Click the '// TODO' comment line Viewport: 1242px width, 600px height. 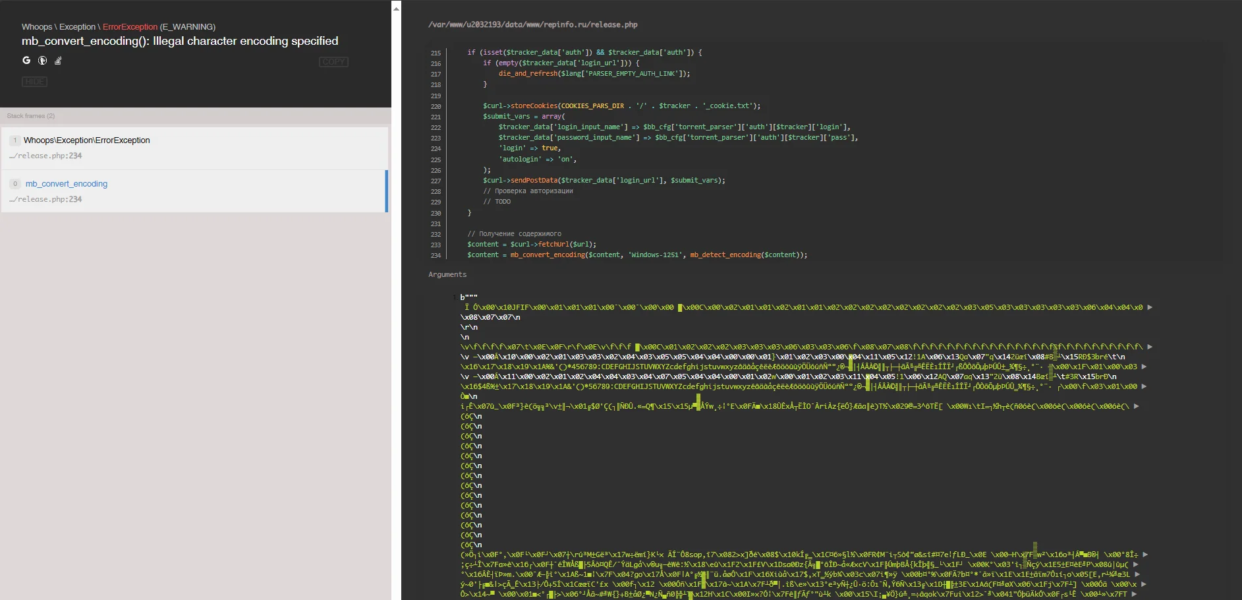pyautogui.click(x=497, y=202)
